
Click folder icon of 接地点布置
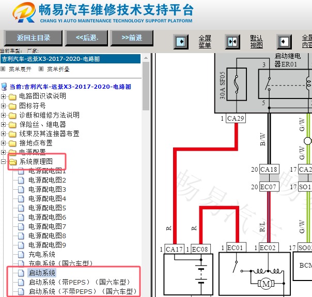12,143
